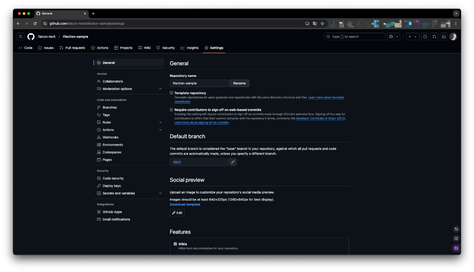Screen dimensions: 474x272
Task: Open Environments settings
Action: click(x=129, y=144)
